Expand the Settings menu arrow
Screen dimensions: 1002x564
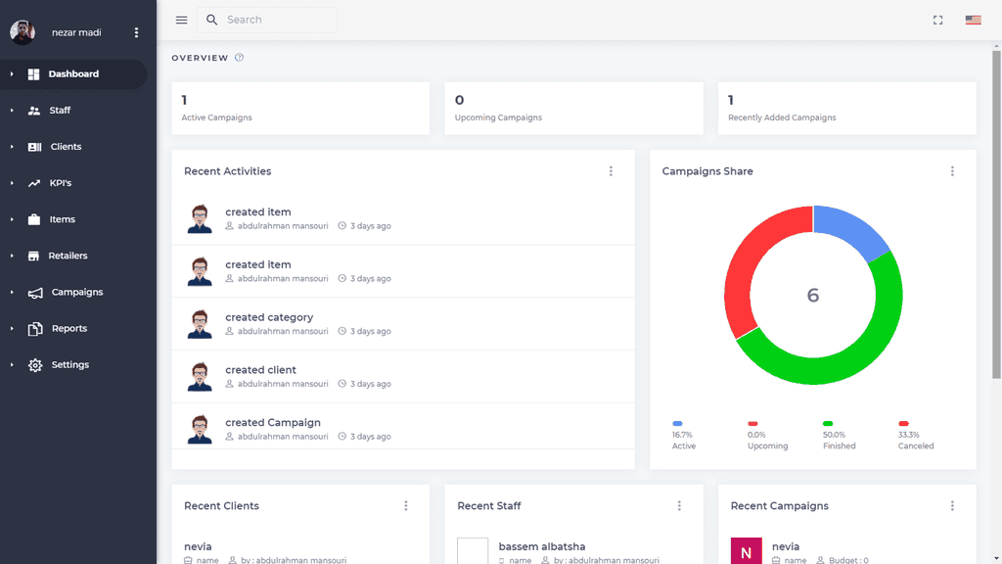[x=12, y=365]
